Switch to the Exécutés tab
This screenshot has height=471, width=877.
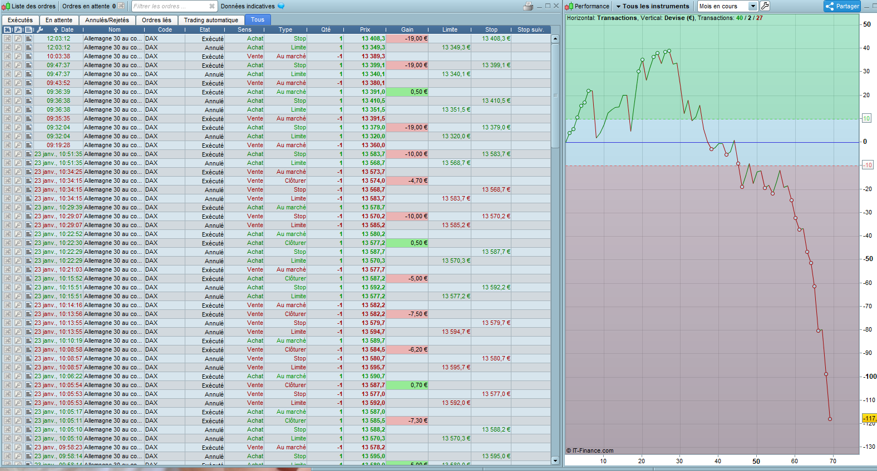21,20
